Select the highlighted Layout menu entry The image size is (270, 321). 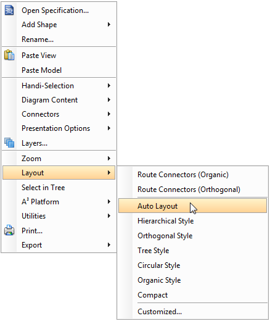tap(59, 173)
